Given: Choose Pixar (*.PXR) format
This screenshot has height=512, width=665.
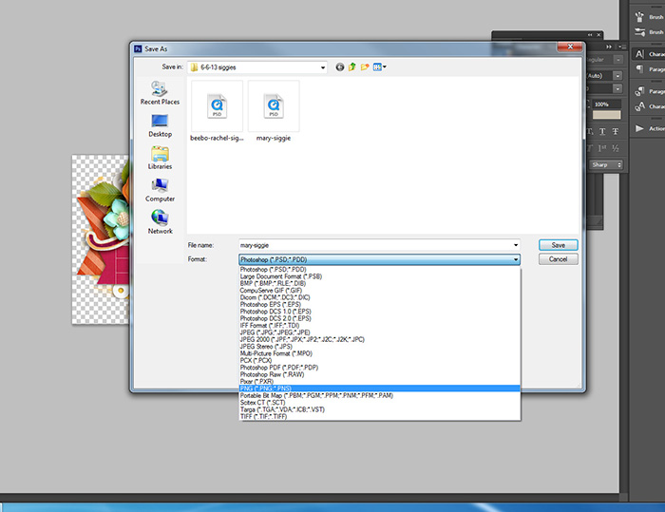Looking at the screenshot, I should (379, 381).
